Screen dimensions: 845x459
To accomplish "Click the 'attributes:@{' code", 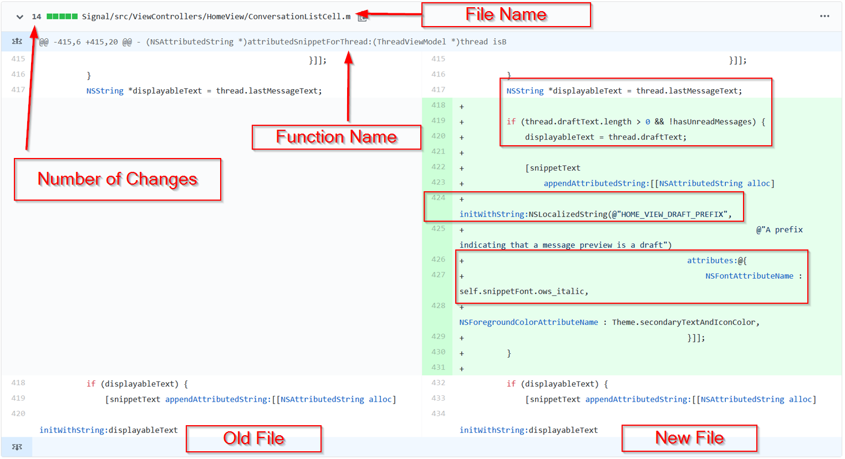I will click(x=717, y=261).
